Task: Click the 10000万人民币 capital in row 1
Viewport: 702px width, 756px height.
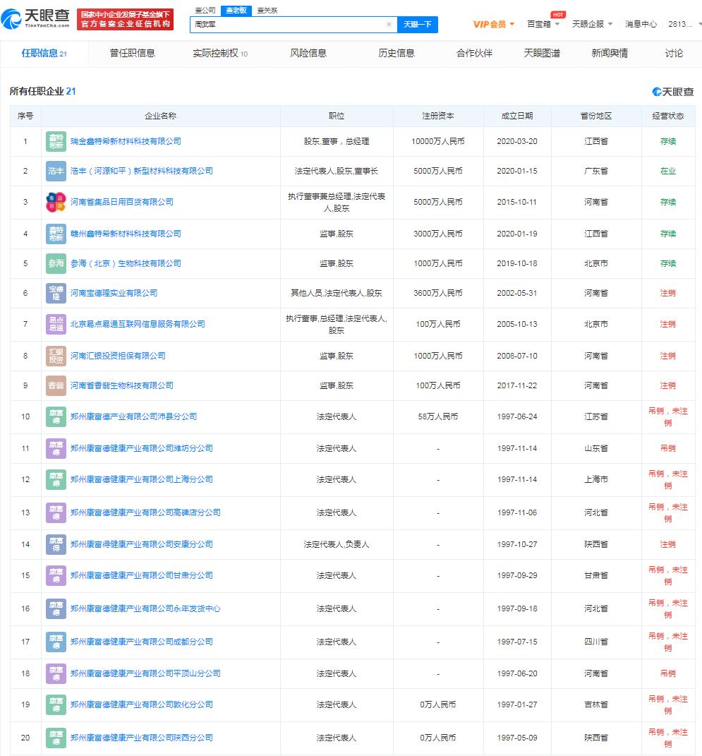Action: coord(438,141)
